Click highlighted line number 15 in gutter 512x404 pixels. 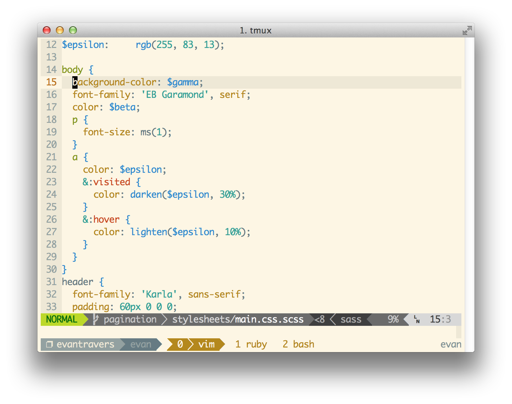tap(51, 82)
